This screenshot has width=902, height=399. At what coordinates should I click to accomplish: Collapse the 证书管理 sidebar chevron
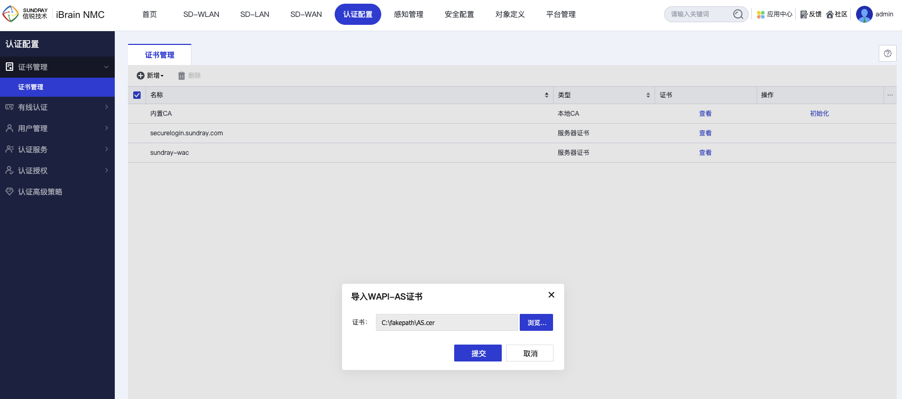tap(106, 67)
